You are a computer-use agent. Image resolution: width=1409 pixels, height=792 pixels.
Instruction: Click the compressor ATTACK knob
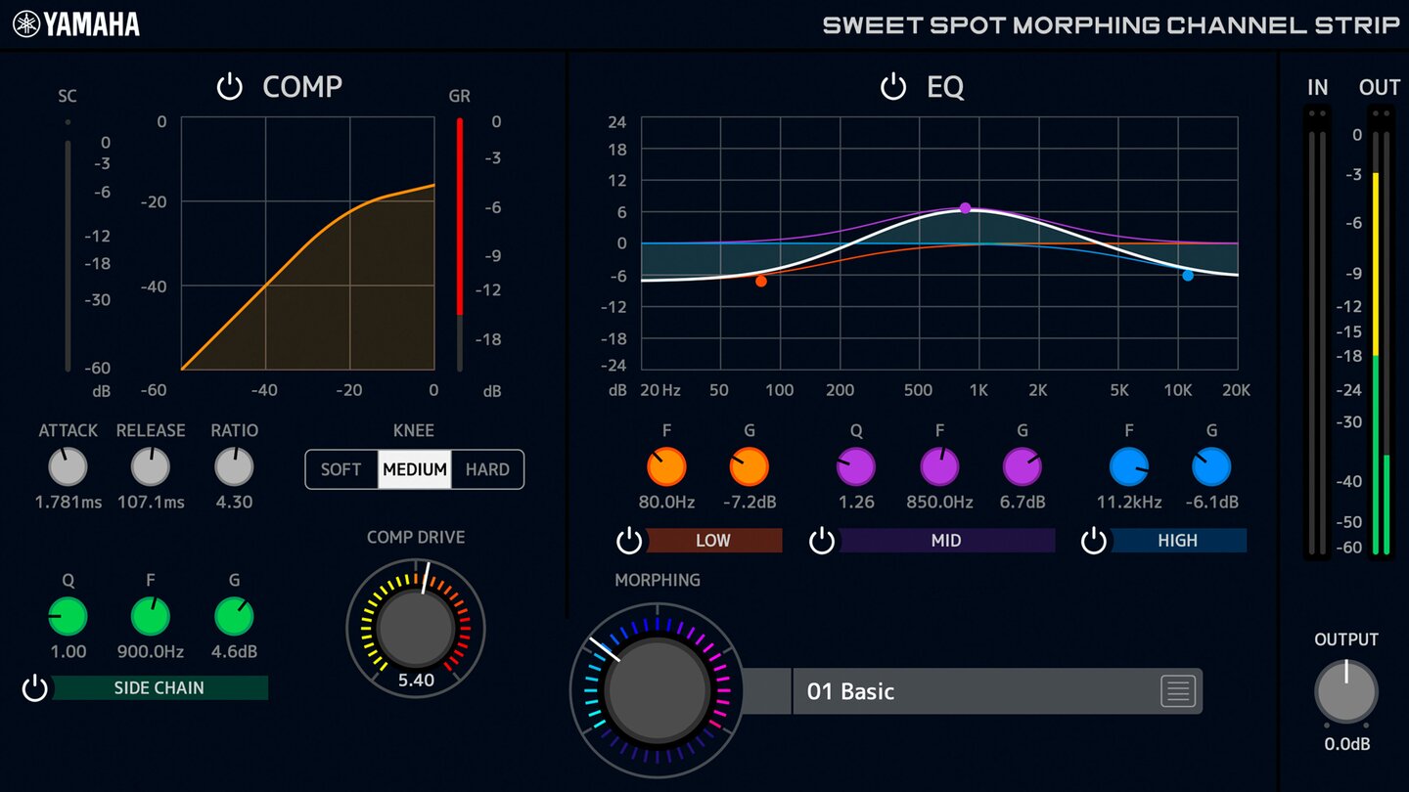(68, 467)
